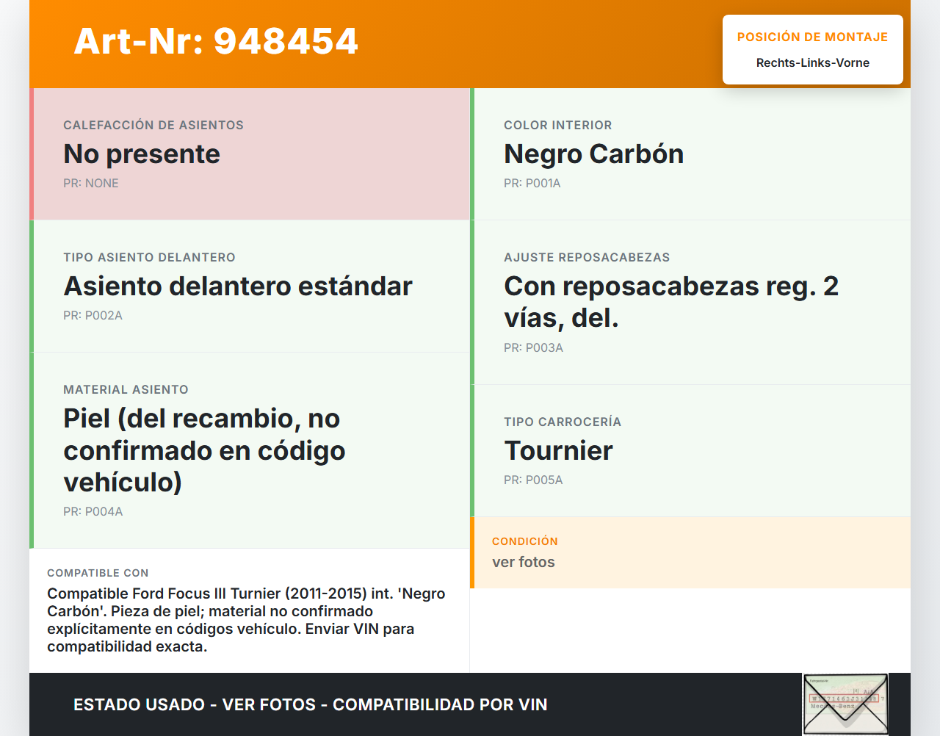This screenshot has height=736, width=940.
Task: Select the Negro Carbón color value
Action: coord(594,154)
